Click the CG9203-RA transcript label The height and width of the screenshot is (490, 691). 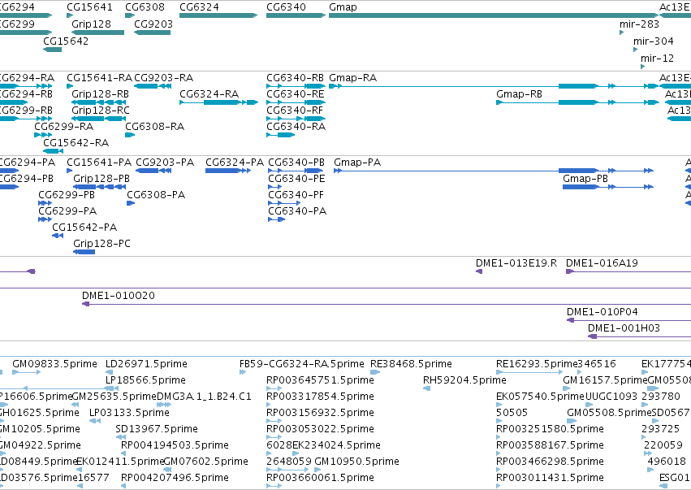163,78
